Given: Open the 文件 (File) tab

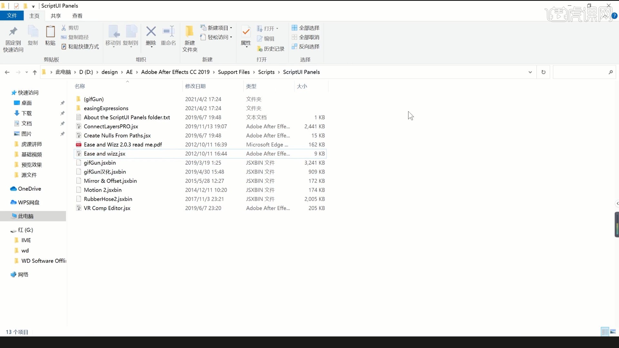Looking at the screenshot, I should (12, 15).
